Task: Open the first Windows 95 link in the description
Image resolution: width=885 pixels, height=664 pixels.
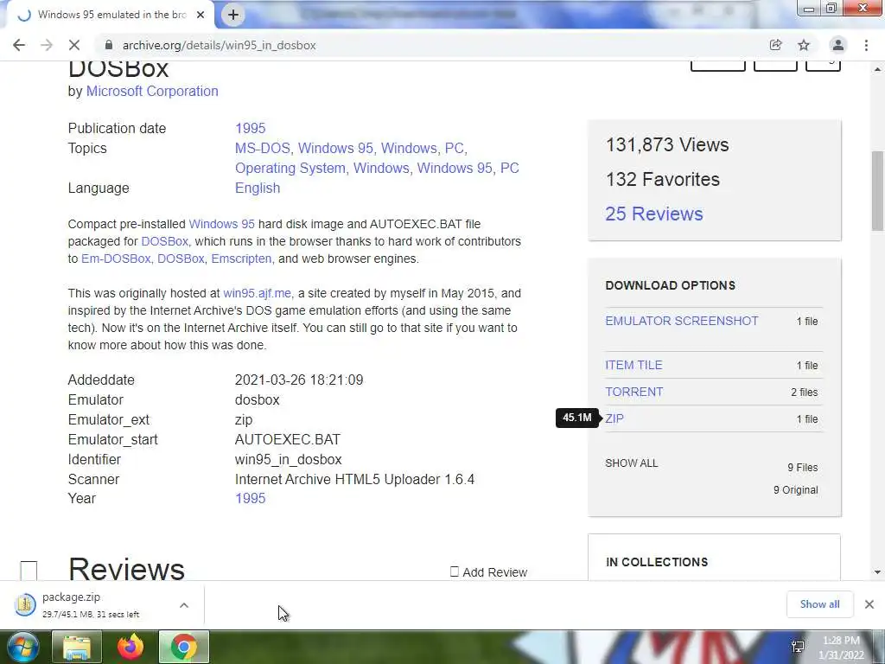Action: pyautogui.click(x=222, y=224)
